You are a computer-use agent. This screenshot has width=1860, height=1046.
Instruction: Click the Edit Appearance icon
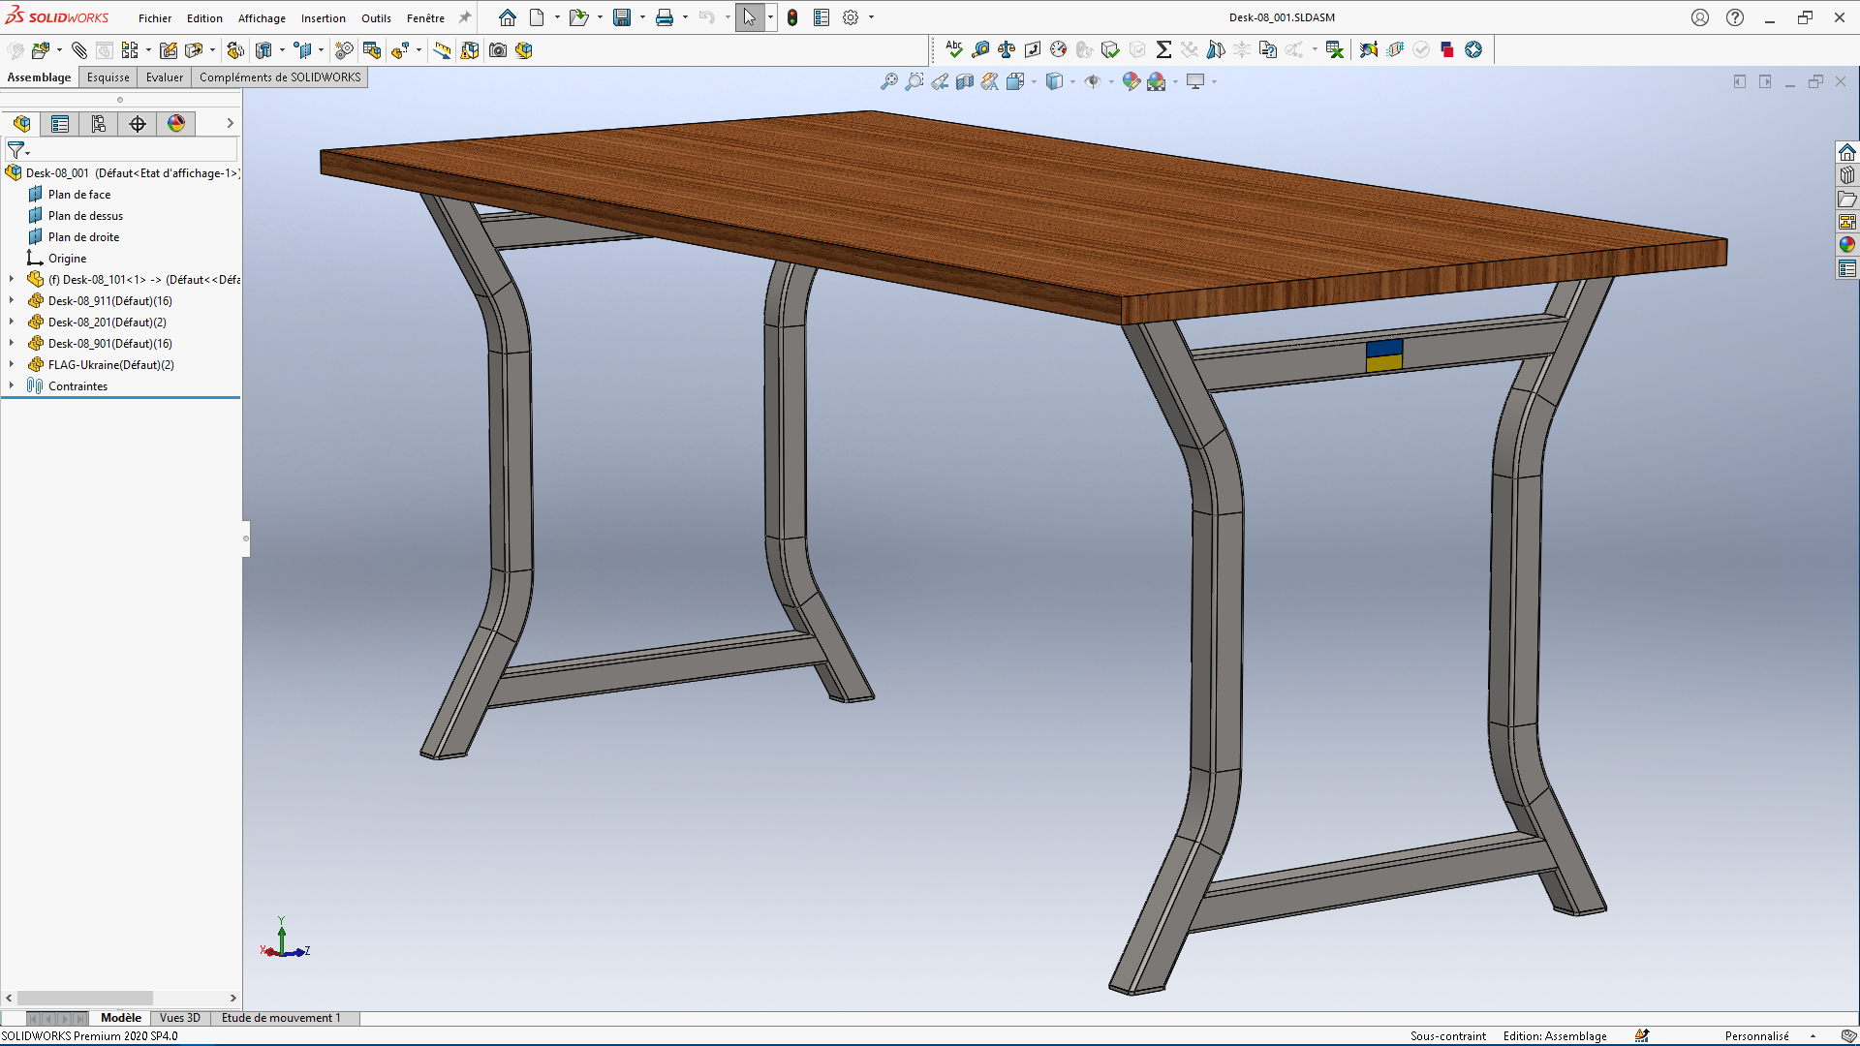click(x=1131, y=82)
